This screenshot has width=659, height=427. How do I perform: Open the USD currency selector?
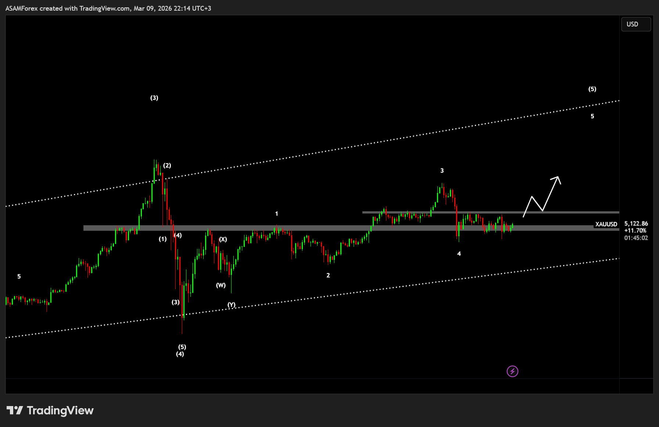point(636,24)
